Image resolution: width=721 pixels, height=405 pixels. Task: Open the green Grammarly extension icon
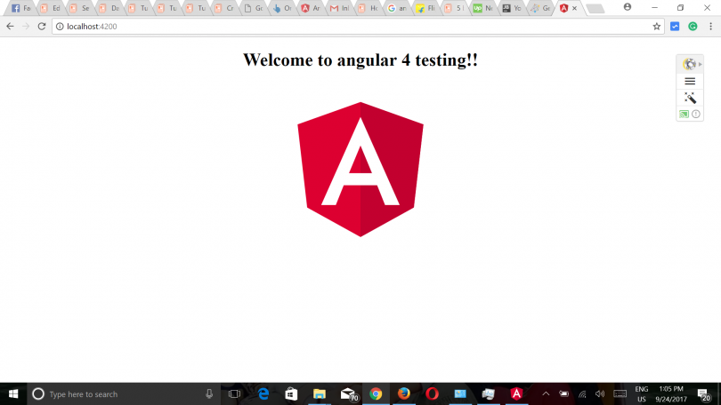click(693, 27)
